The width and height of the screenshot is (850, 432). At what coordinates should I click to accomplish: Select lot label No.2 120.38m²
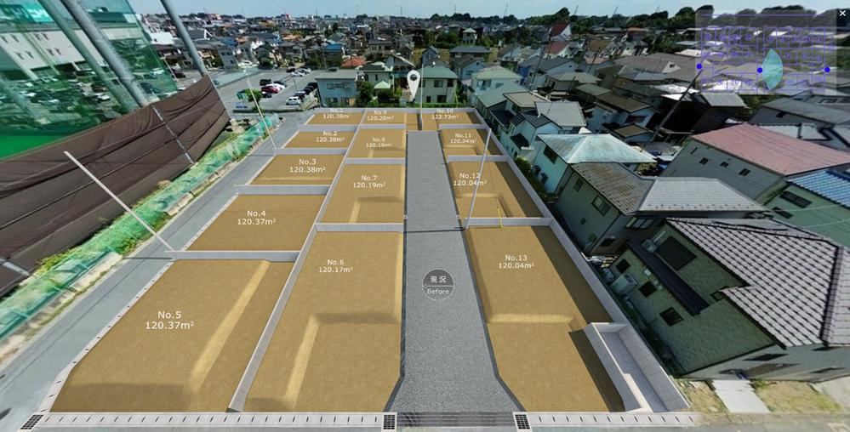(330, 136)
